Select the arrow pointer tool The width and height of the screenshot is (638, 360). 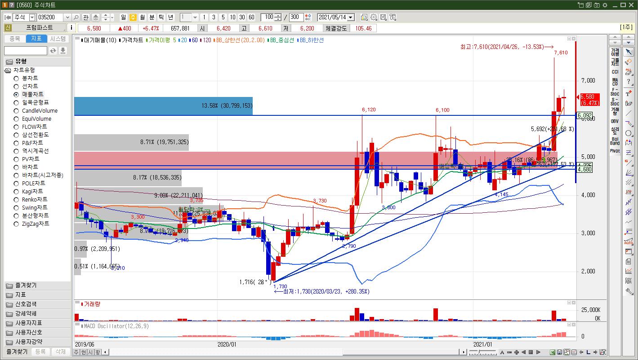tap(629, 52)
